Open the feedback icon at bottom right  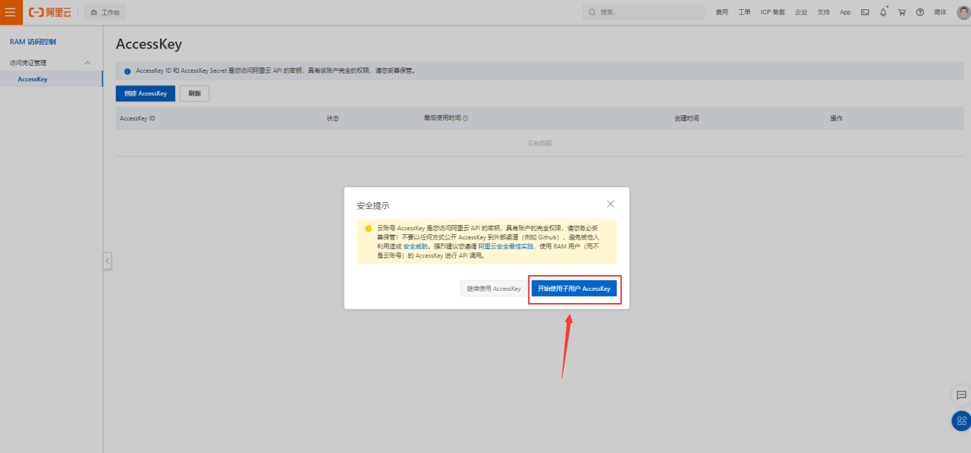pos(961,395)
